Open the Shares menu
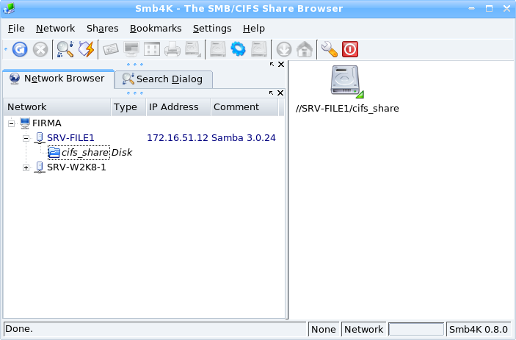This screenshot has width=516, height=340. pyautogui.click(x=102, y=29)
